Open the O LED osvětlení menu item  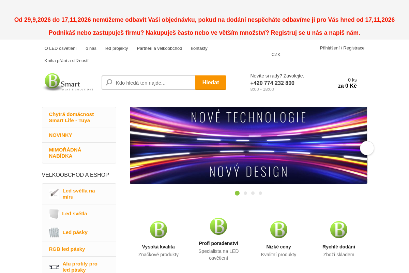(61, 48)
